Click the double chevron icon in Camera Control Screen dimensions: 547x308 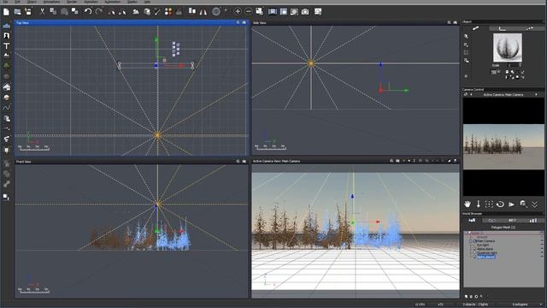535,204
